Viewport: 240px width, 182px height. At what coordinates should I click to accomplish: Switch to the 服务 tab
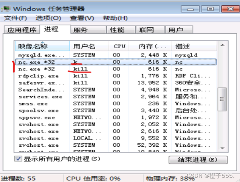click(88, 30)
